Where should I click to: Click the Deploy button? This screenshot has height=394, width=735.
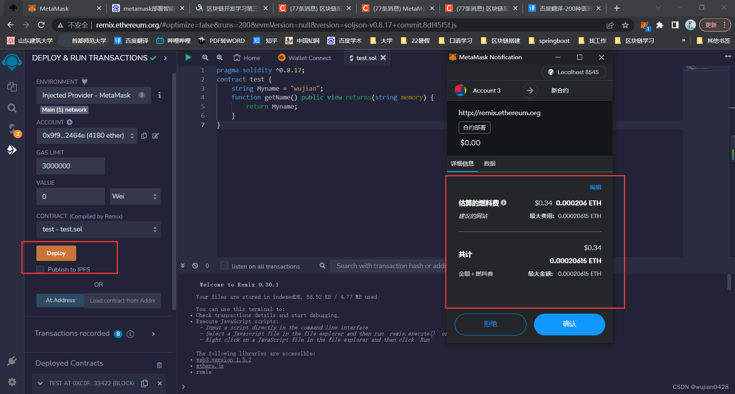click(56, 253)
